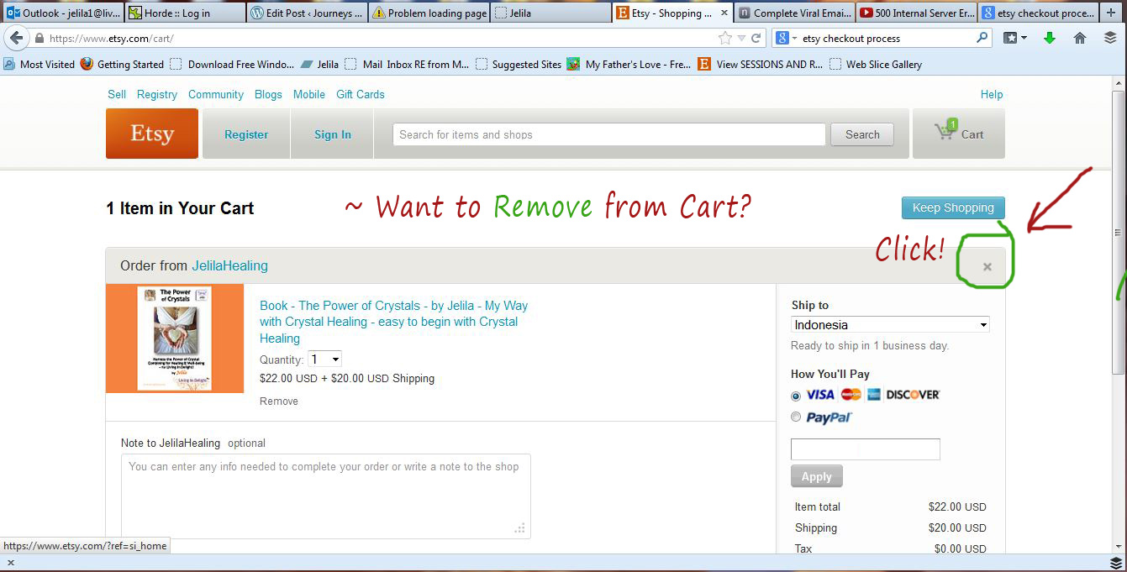Screen dimensions: 1127x572
Task: Click the Firefox home icon
Action: click(x=1080, y=39)
